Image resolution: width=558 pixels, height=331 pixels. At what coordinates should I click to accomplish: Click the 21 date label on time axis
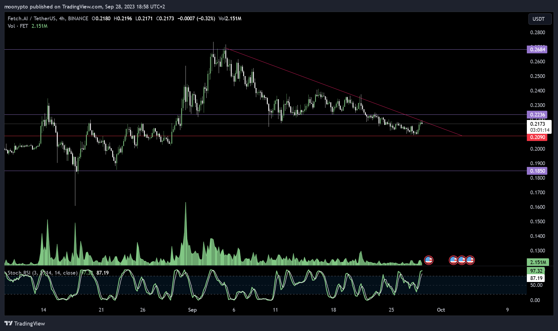tap(101, 310)
